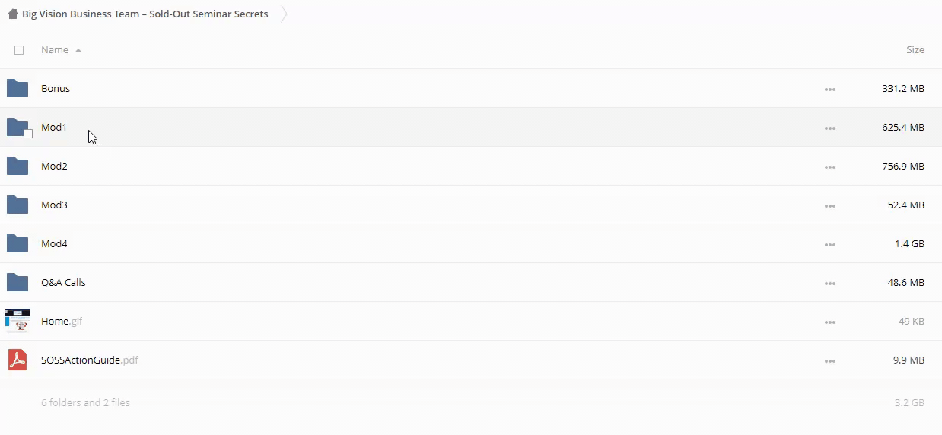Open the Home.gif thumbnail preview
942x435 pixels.
pos(18,321)
